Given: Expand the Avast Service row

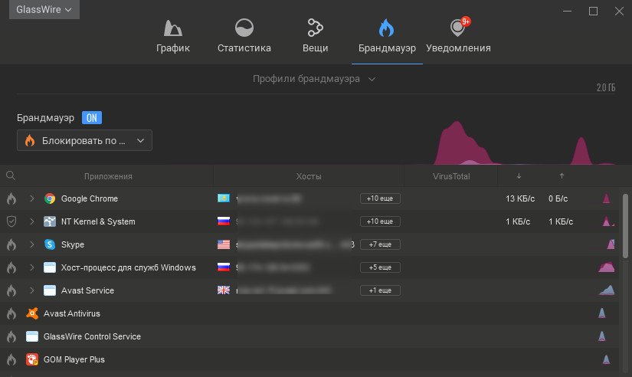Looking at the screenshot, I should click(x=32, y=290).
